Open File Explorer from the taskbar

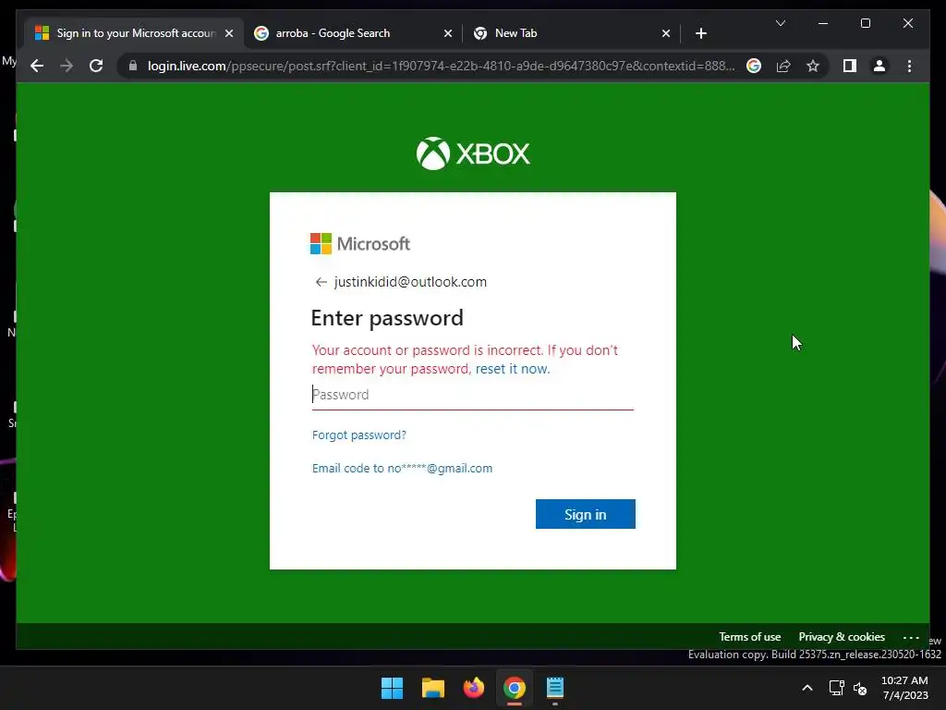[432, 688]
